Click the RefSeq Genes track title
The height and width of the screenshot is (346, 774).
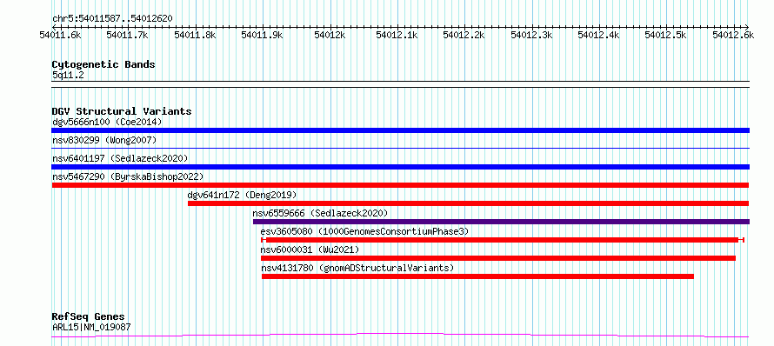coord(89,316)
